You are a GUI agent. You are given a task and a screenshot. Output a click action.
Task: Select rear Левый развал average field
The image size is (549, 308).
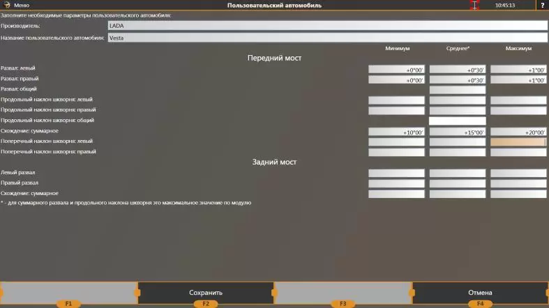[458, 173]
